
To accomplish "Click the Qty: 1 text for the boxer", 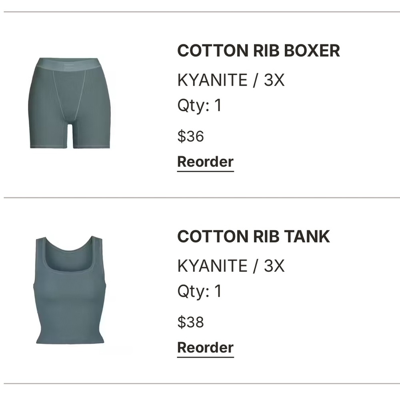I will (200, 106).
